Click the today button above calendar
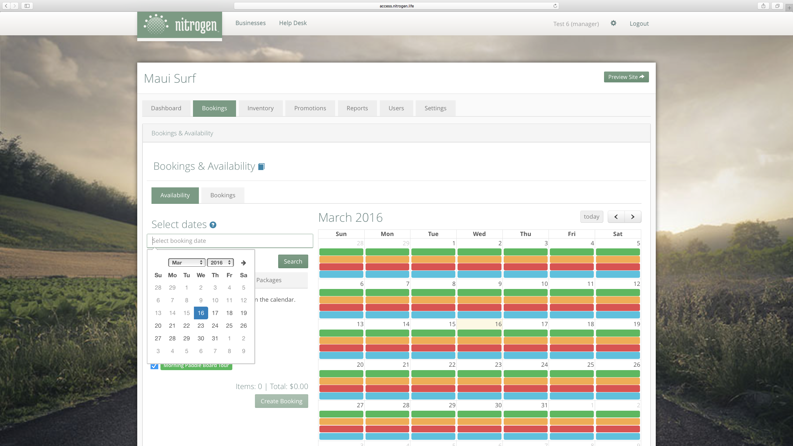This screenshot has height=446, width=793. click(x=591, y=217)
